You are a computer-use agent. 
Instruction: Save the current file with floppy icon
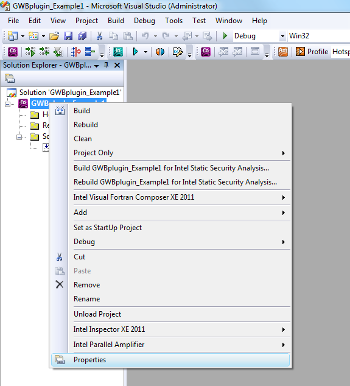pyautogui.click(x=68, y=36)
